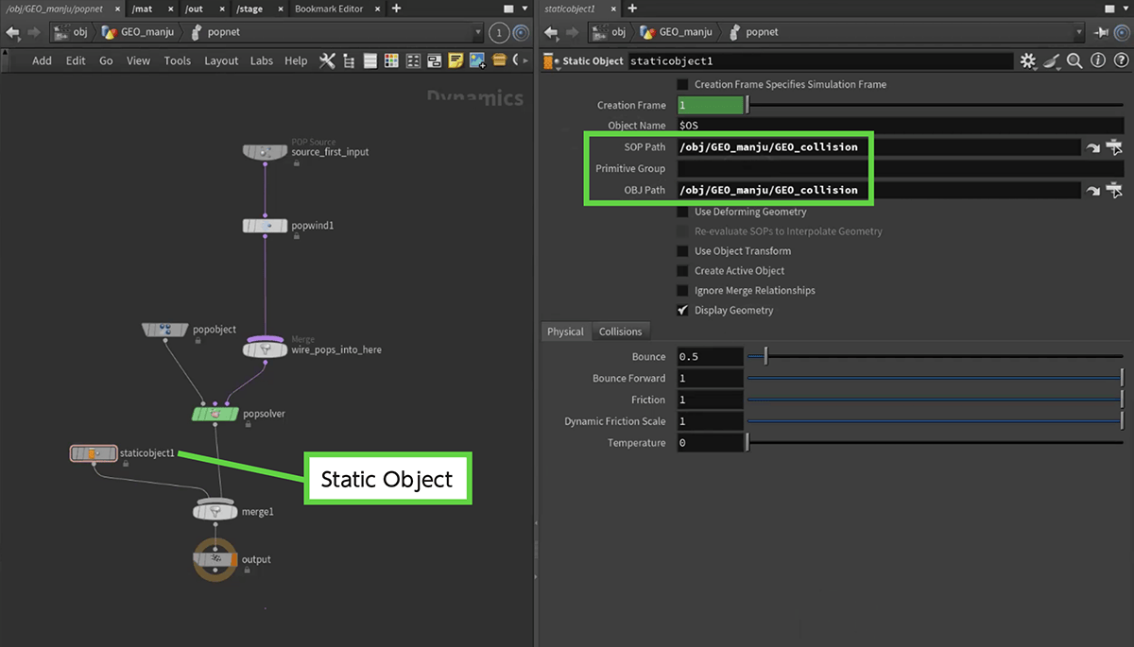Enable Create Active Object checkbox
The height and width of the screenshot is (647, 1134).
[x=683, y=271]
